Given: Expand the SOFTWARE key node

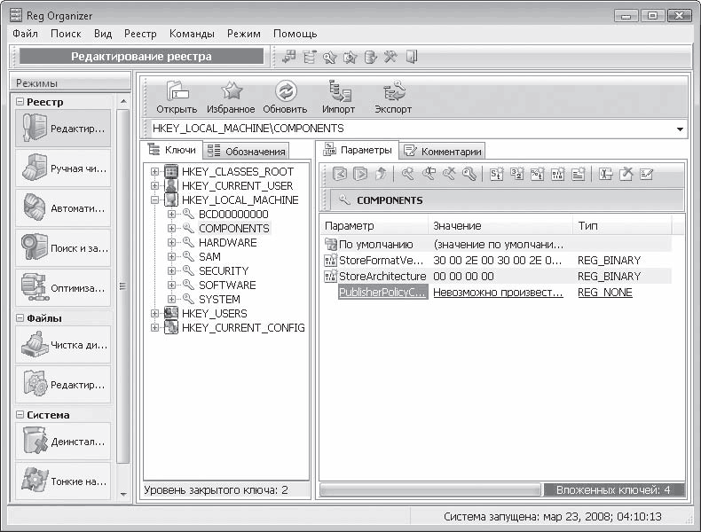Looking at the screenshot, I should click(x=172, y=285).
